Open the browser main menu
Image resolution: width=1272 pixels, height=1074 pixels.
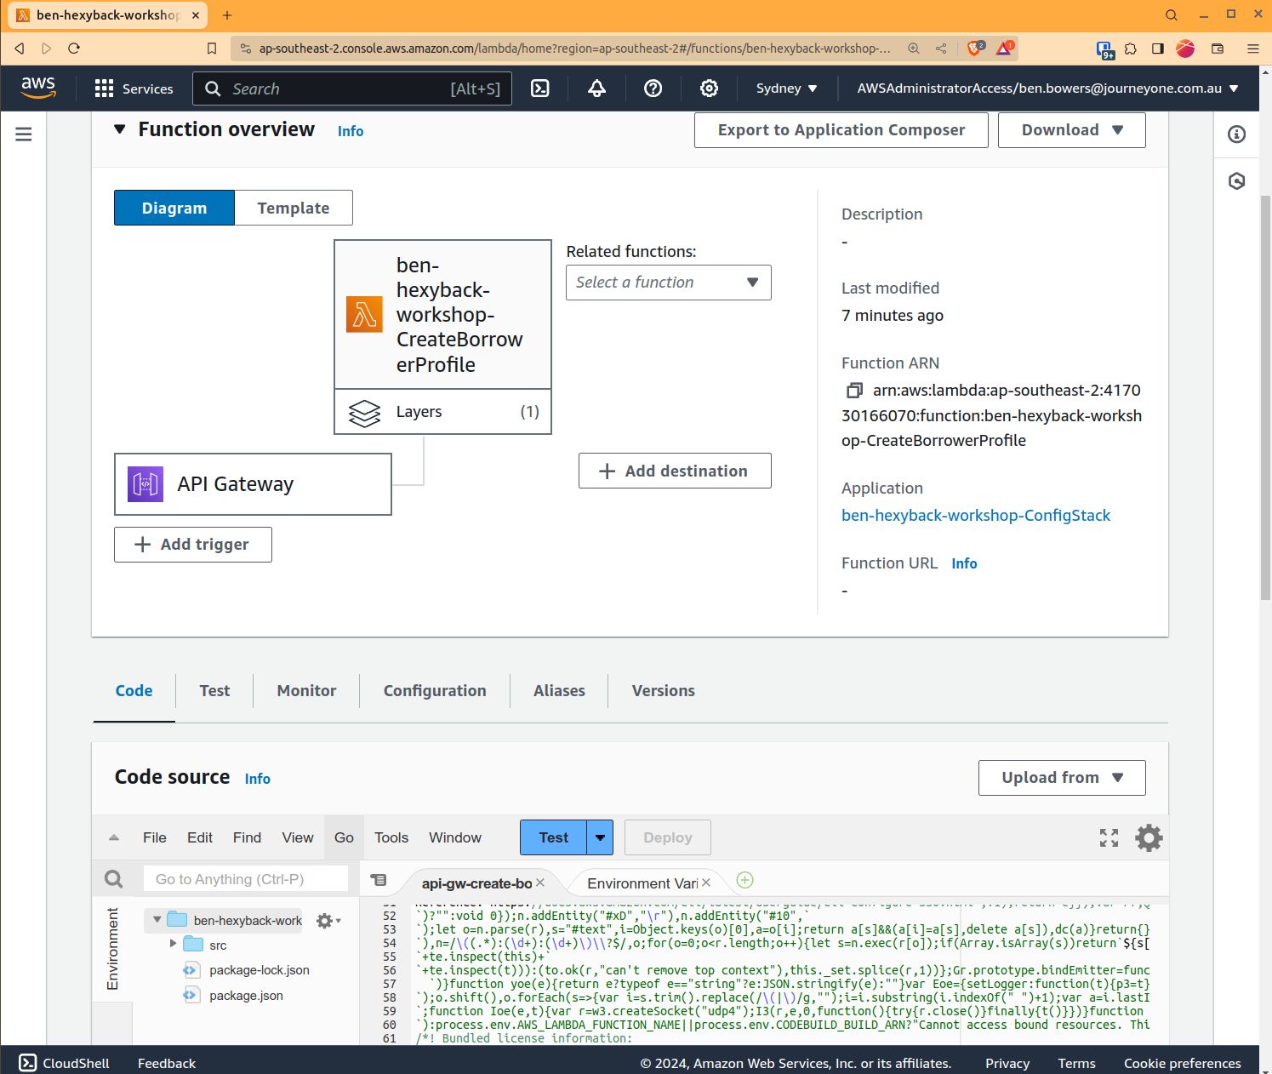[1253, 49]
